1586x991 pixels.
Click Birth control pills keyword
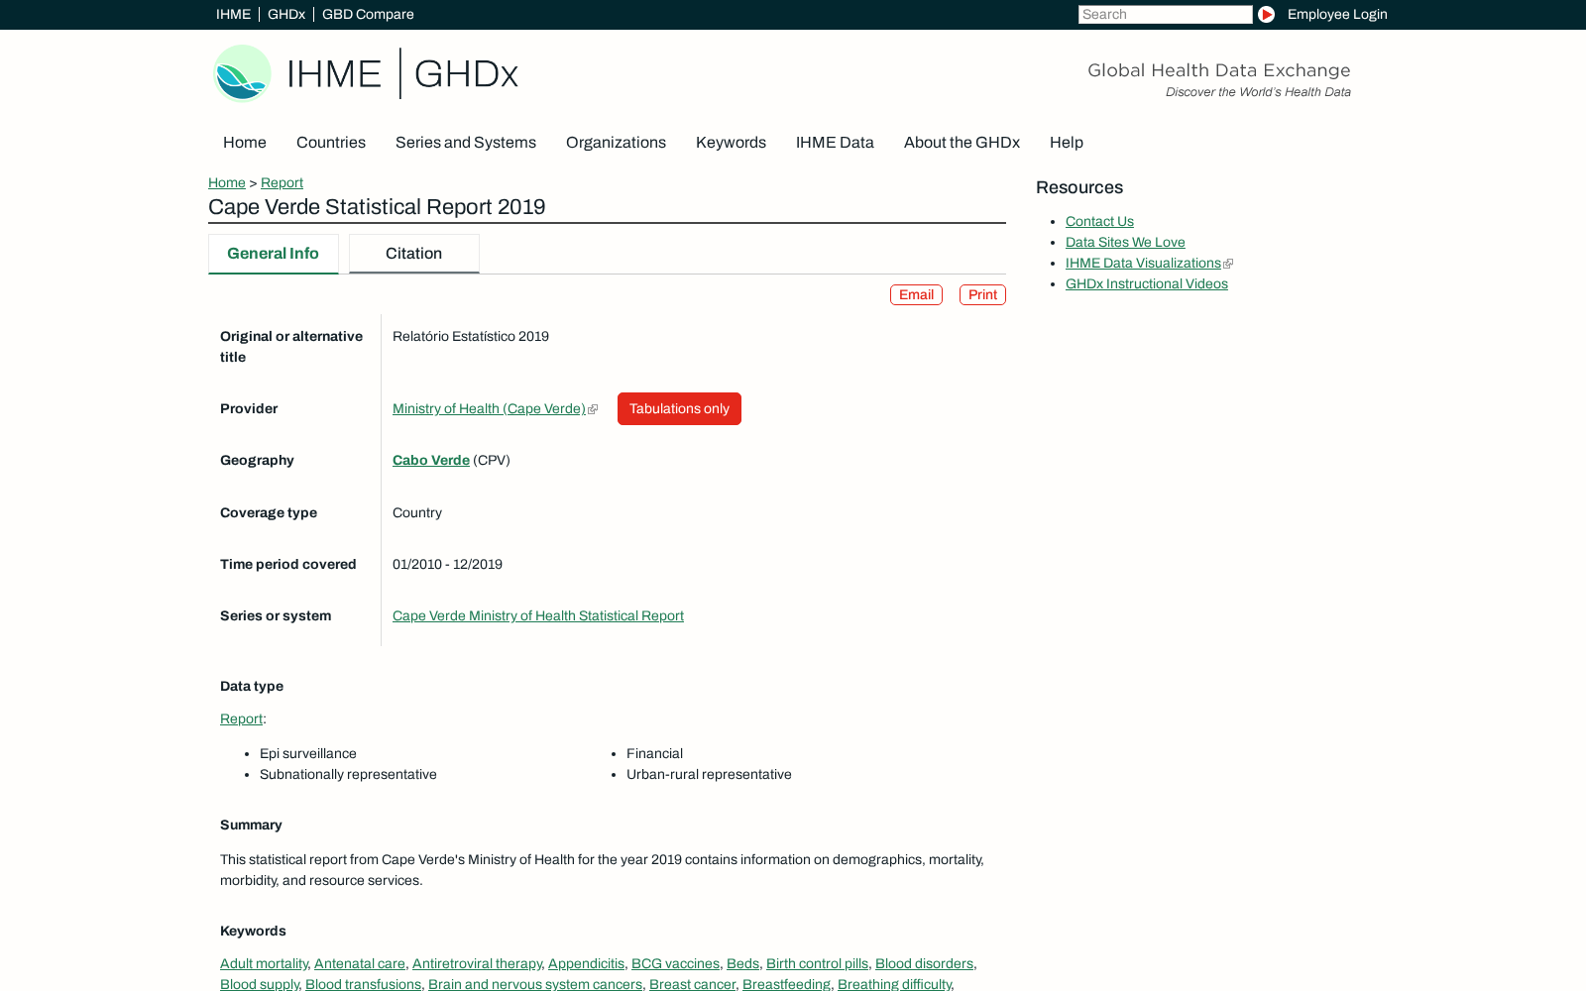point(817,963)
